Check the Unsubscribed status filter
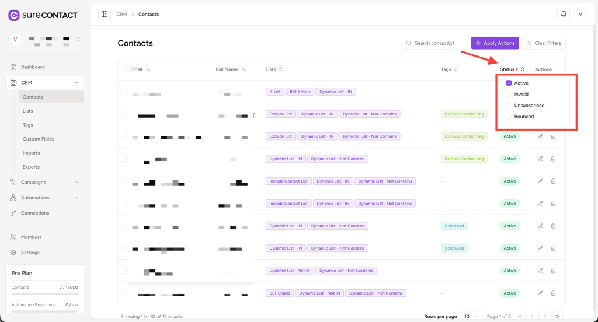The width and height of the screenshot is (598, 322). [509, 106]
